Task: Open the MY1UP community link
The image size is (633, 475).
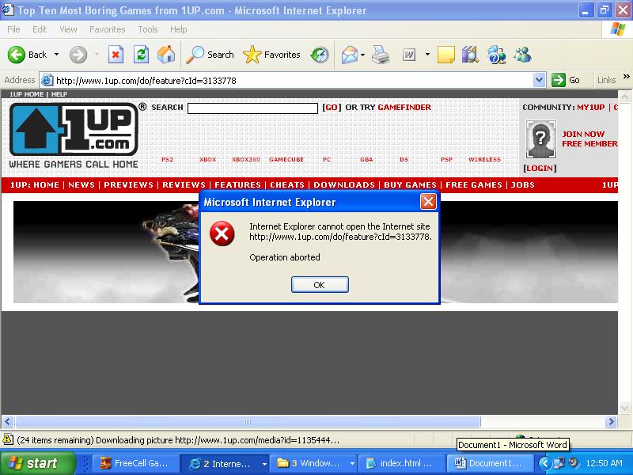Action: point(590,108)
